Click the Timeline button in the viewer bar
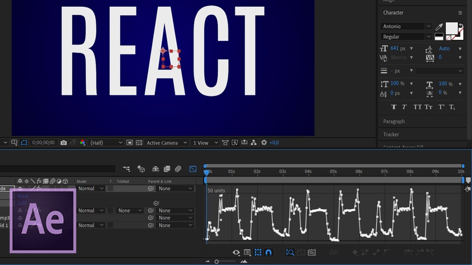 244,142
